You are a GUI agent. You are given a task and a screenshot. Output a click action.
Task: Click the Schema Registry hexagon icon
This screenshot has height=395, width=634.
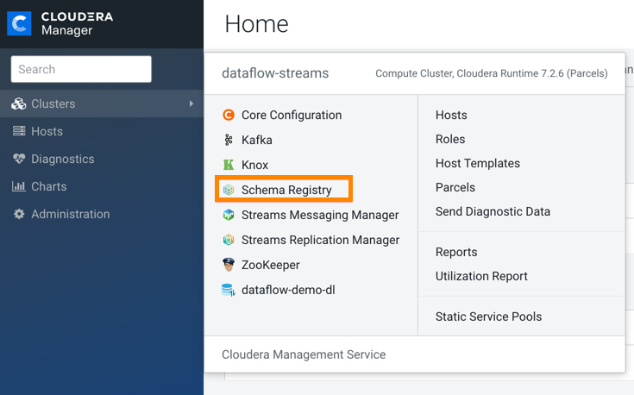[x=229, y=190]
